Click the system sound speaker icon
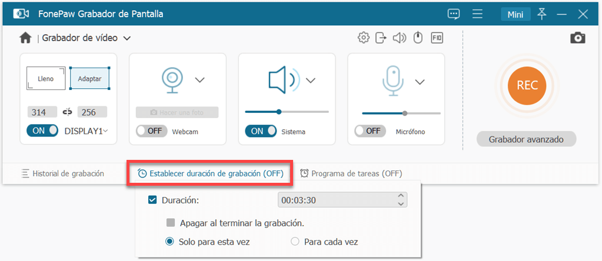This screenshot has height=261, width=602. pos(284,80)
